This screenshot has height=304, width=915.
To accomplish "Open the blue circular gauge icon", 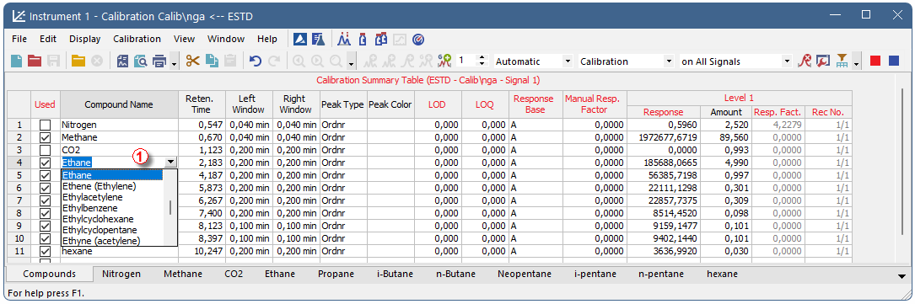I will pyautogui.click(x=417, y=40).
